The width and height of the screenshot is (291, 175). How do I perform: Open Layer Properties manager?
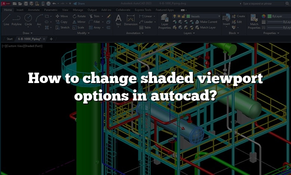165,22
